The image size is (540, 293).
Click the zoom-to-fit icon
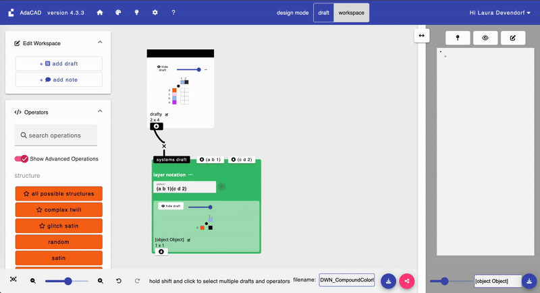click(13, 280)
